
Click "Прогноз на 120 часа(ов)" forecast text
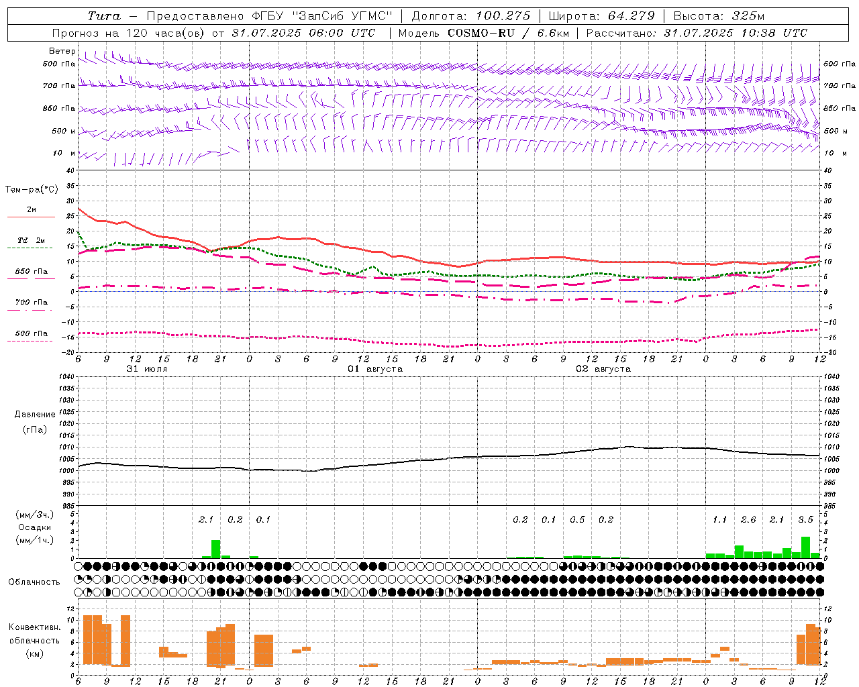click(x=129, y=33)
